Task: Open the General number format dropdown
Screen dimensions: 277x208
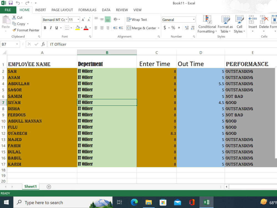Action: coord(194,20)
